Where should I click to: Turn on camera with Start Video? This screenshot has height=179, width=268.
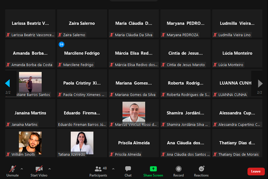pos(39,170)
